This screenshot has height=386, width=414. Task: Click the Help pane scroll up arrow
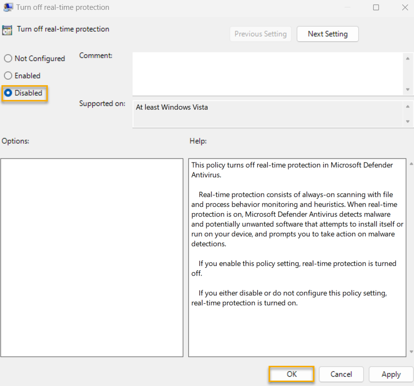click(x=411, y=163)
